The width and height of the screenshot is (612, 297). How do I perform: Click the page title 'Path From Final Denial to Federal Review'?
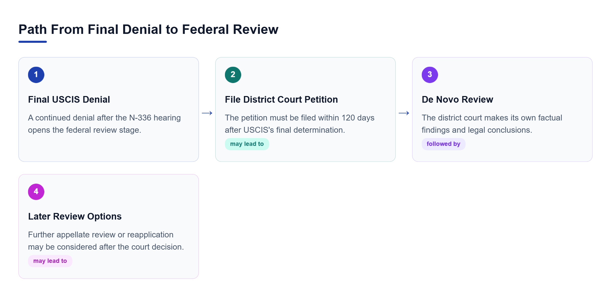coord(148,29)
